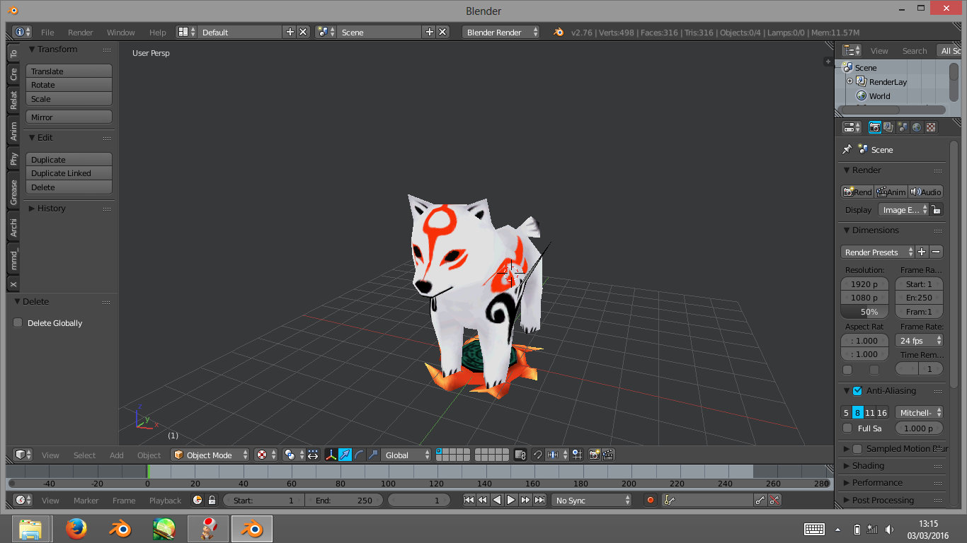Disable the Anti-Aliasing checkbox
The height and width of the screenshot is (543, 967).
point(857,390)
